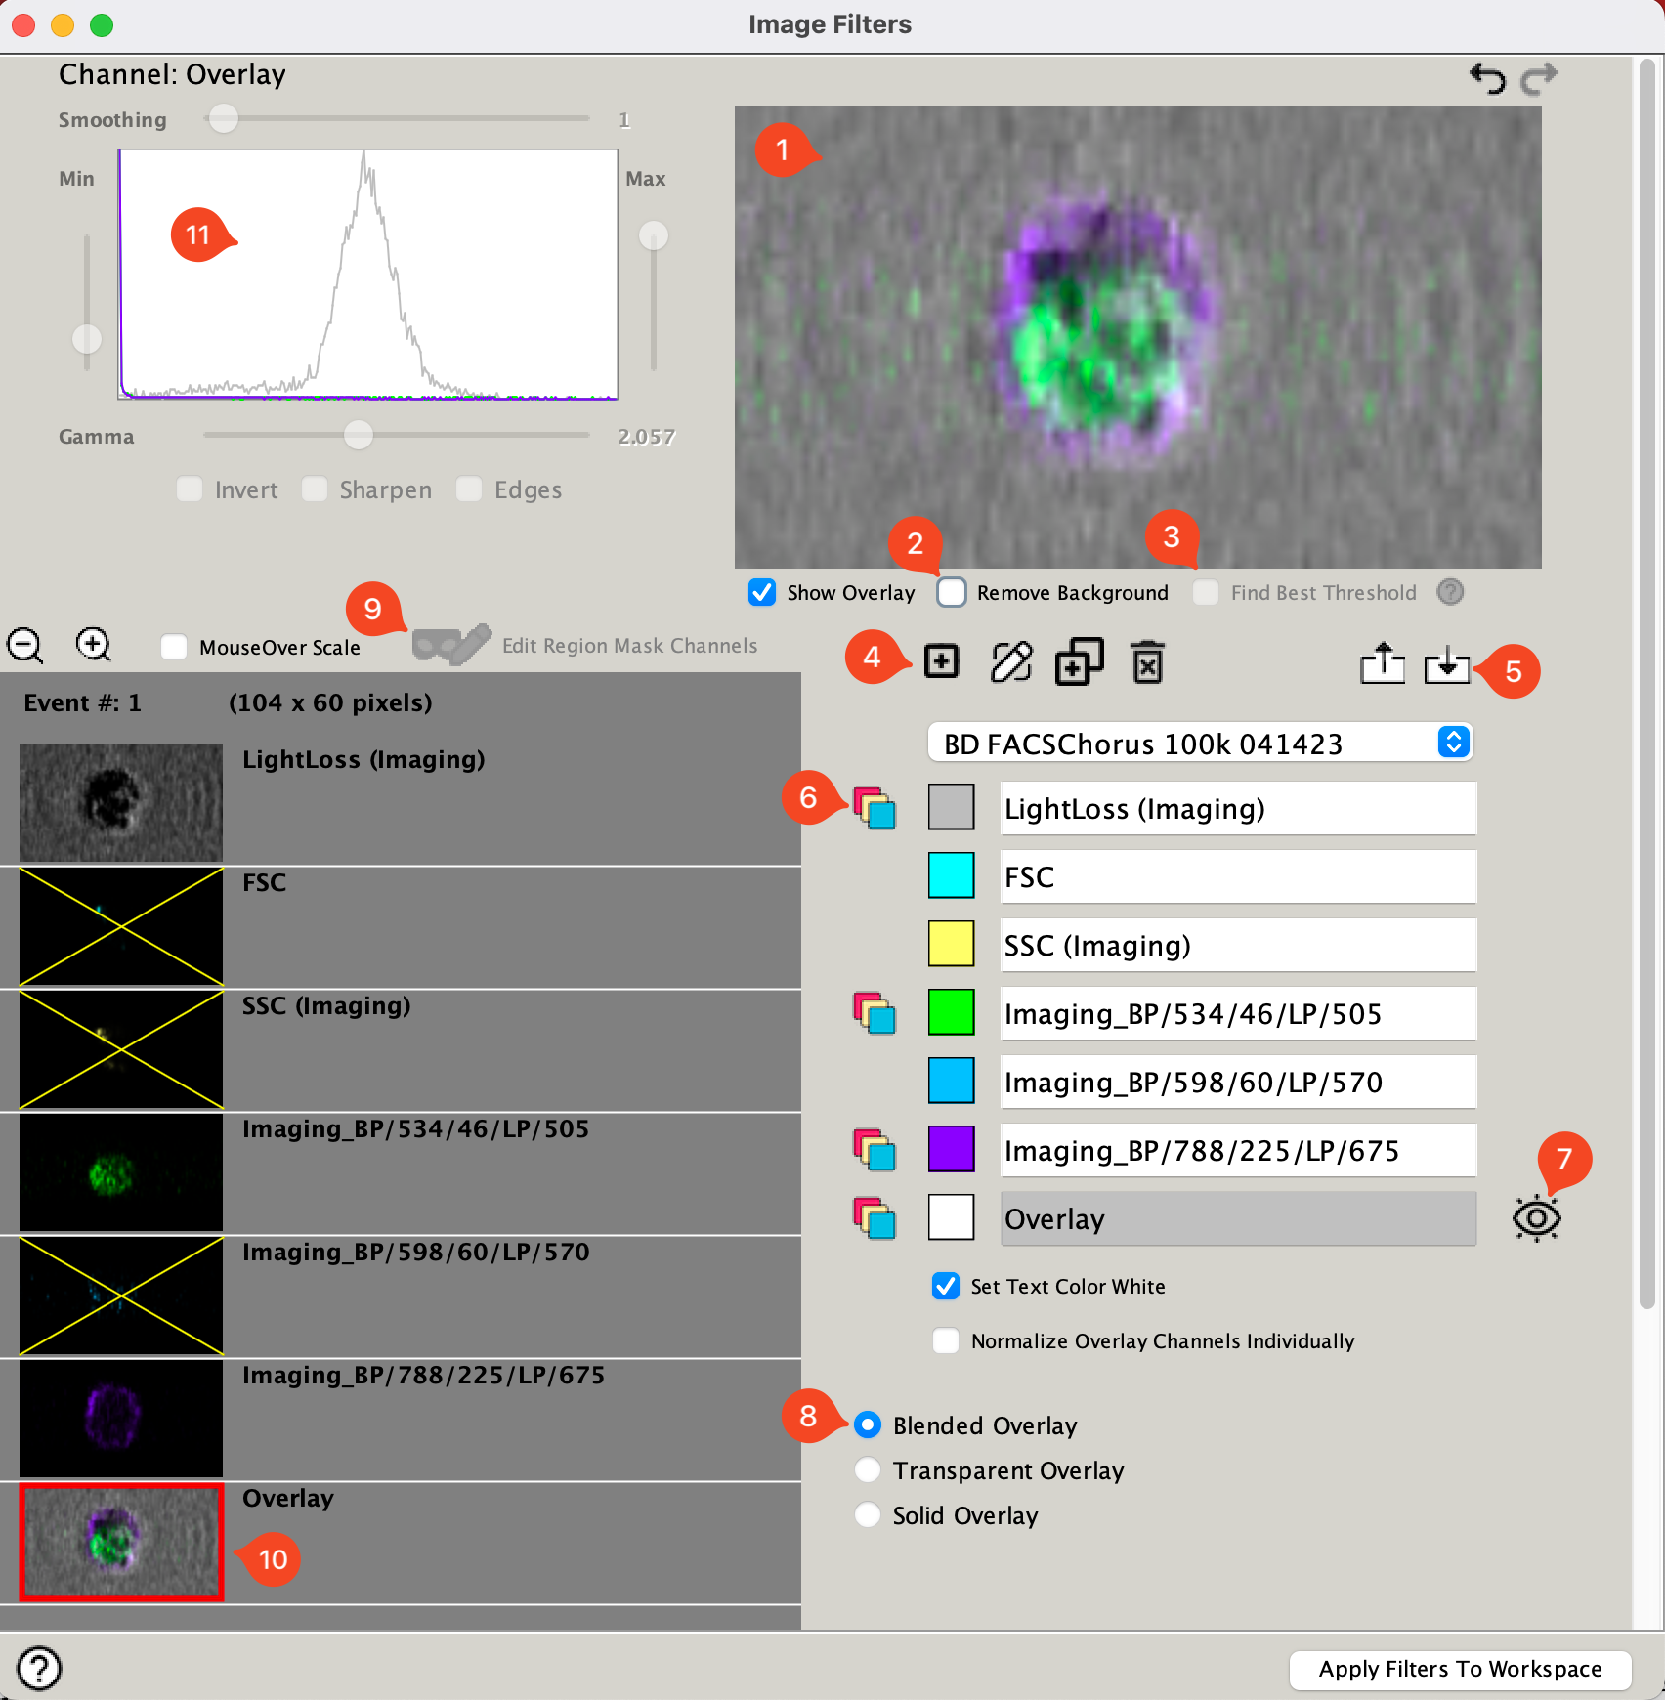1665x1700 pixels.
Task: Click the delete trash icon
Action: pyautogui.click(x=1147, y=663)
